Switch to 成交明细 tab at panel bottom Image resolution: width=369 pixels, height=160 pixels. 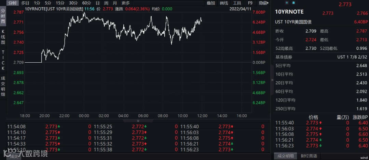[285, 156]
